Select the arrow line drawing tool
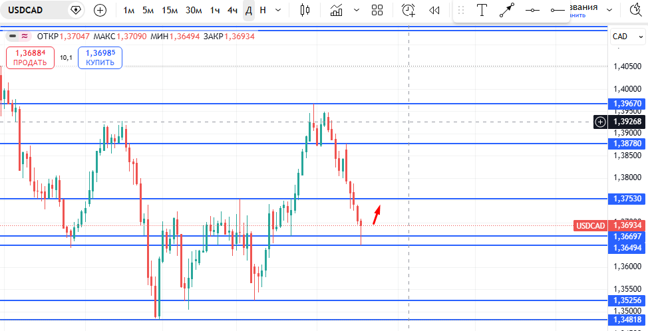 pos(507,11)
